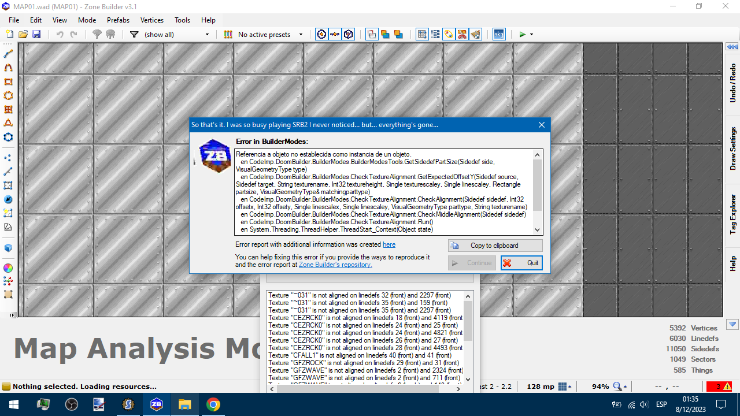This screenshot has width=740, height=416.
Task: Click the scissors toolbar icon
Action: click(x=462, y=35)
